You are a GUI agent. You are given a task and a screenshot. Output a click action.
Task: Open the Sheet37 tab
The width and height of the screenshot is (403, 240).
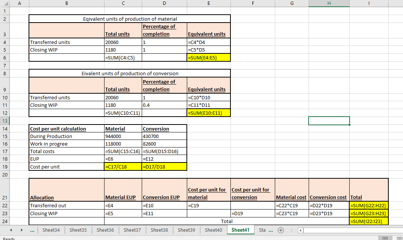132,230
